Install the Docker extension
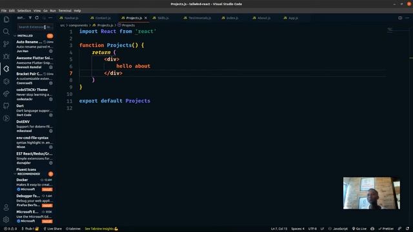Image resolution: width=413 pixels, height=232 pixels. coord(47,189)
